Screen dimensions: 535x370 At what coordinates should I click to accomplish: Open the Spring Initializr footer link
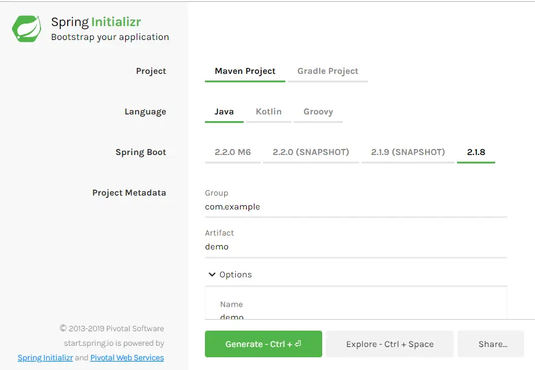click(45, 358)
